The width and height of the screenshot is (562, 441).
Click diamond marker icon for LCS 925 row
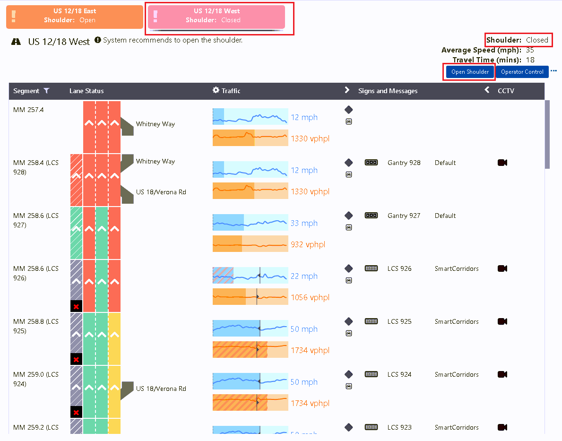(348, 321)
